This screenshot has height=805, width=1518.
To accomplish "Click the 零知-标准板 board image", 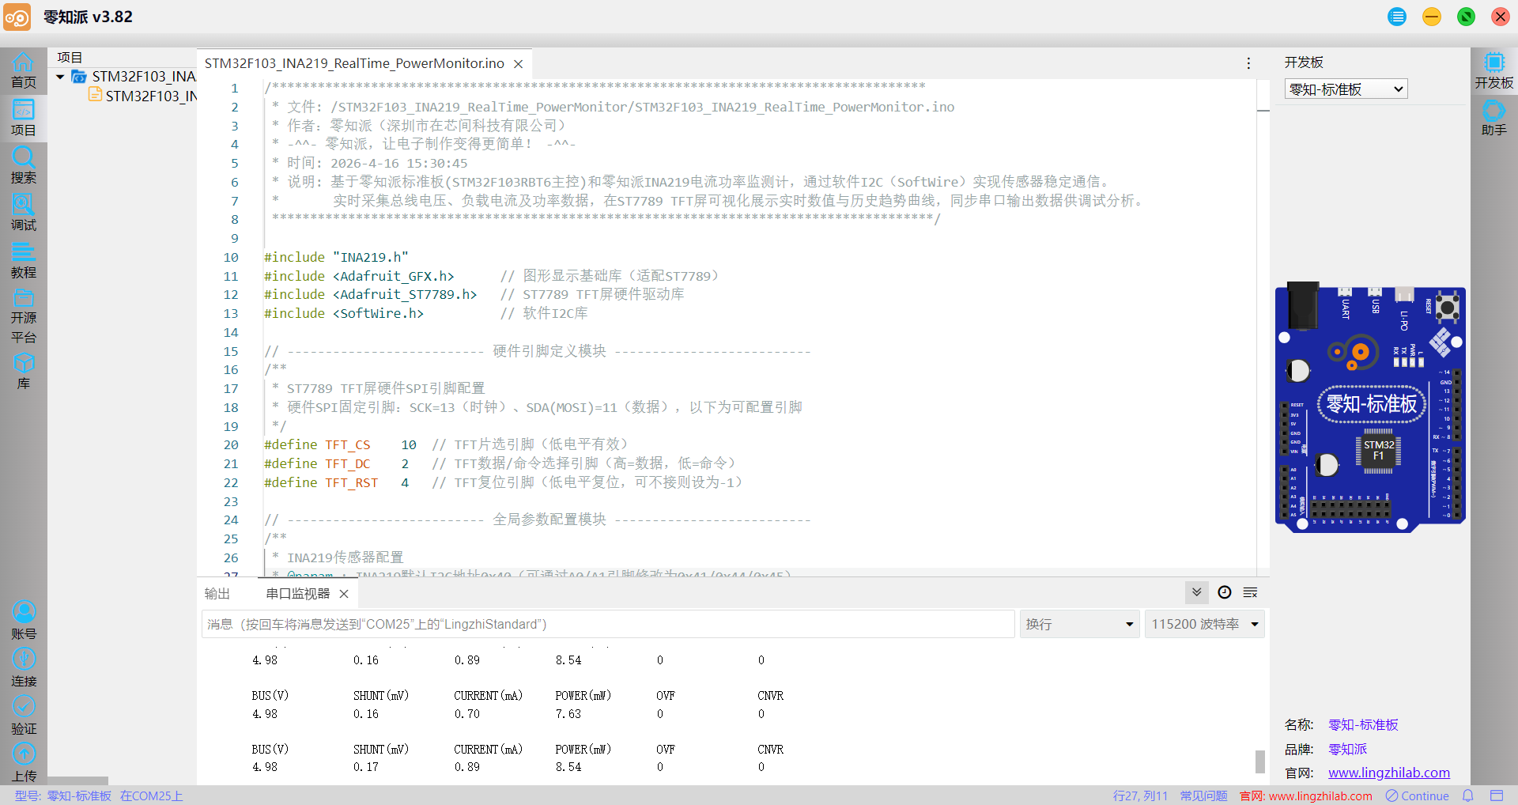I will click(1370, 406).
